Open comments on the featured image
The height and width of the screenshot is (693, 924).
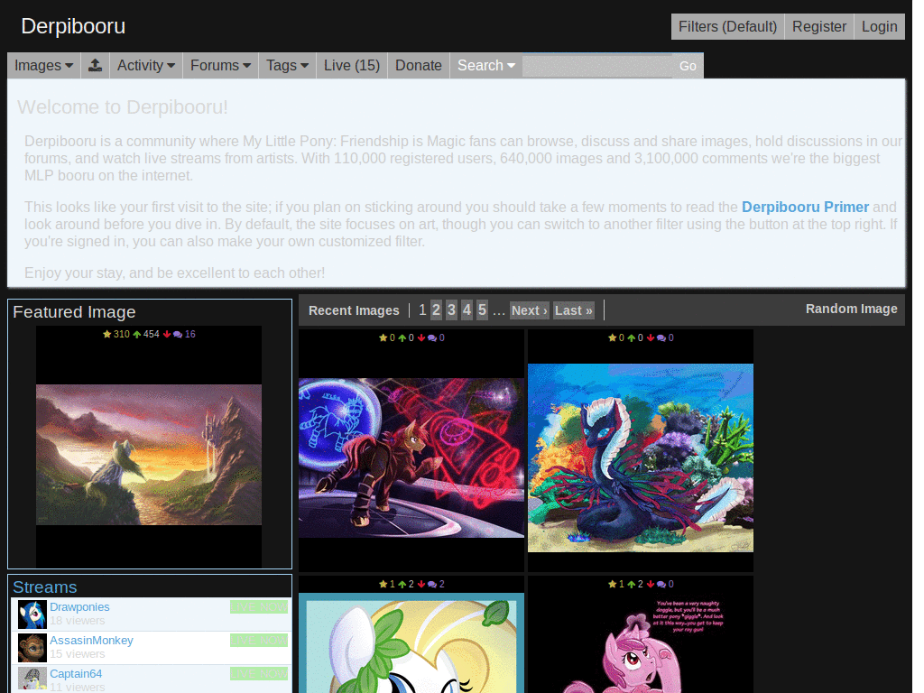178,334
